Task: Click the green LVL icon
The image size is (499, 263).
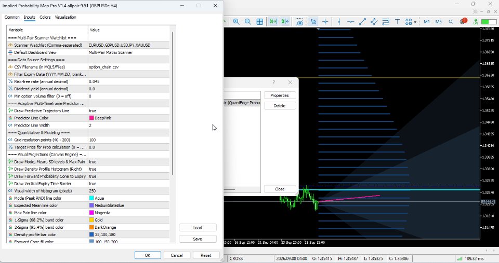Action: click(476, 22)
